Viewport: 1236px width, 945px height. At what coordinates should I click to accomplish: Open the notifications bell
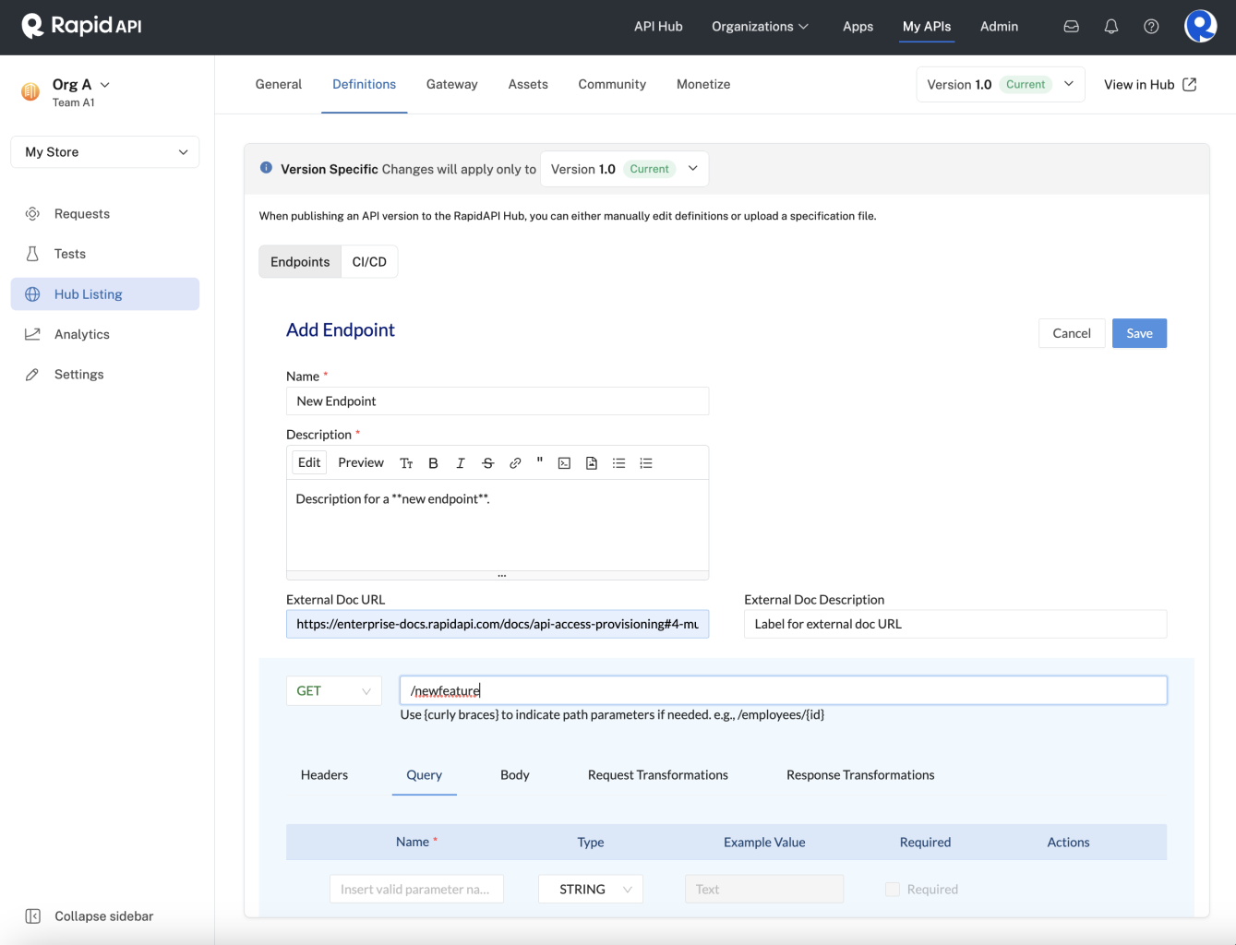(1111, 27)
